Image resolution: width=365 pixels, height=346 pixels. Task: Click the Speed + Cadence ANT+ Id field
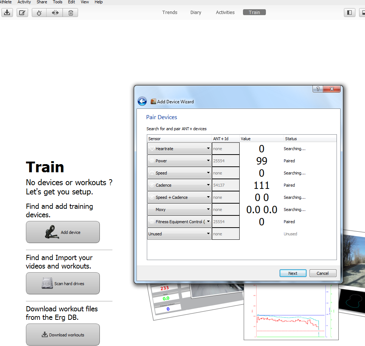pos(226,197)
